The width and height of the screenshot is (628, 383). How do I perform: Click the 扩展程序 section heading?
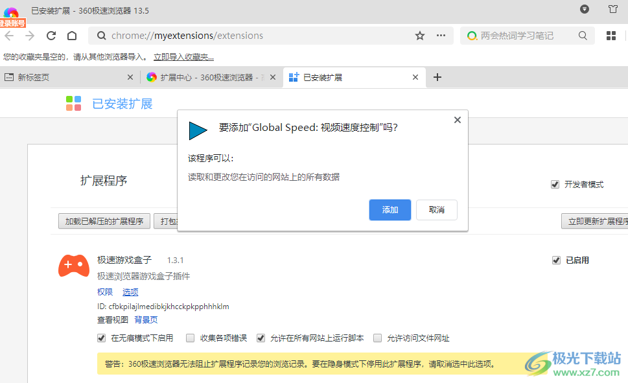[x=104, y=181]
